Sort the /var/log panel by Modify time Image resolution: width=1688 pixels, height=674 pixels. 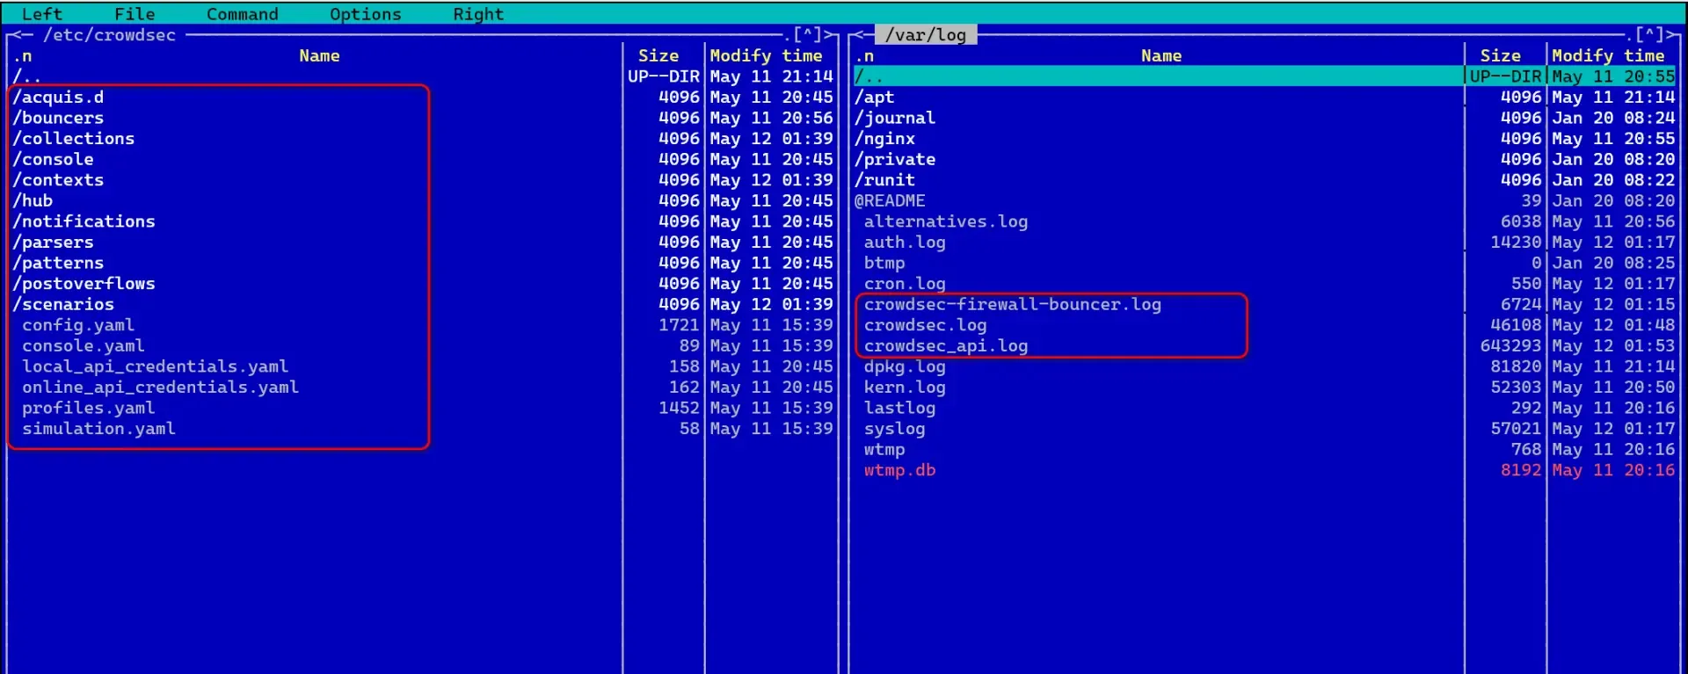point(1609,55)
